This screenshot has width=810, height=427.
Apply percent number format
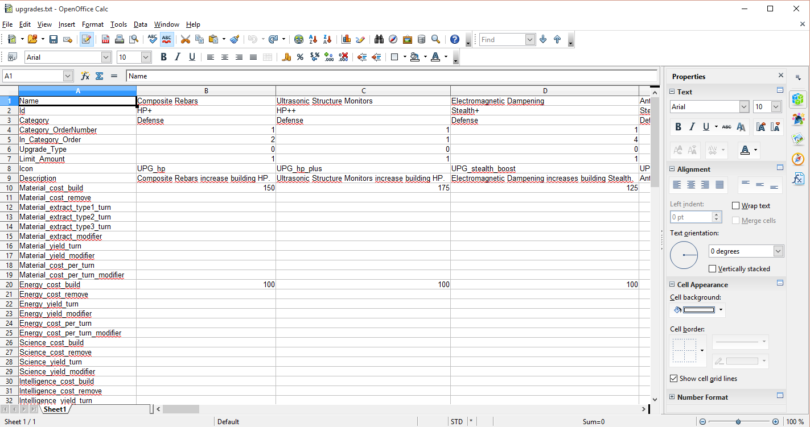(x=300, y=57)
